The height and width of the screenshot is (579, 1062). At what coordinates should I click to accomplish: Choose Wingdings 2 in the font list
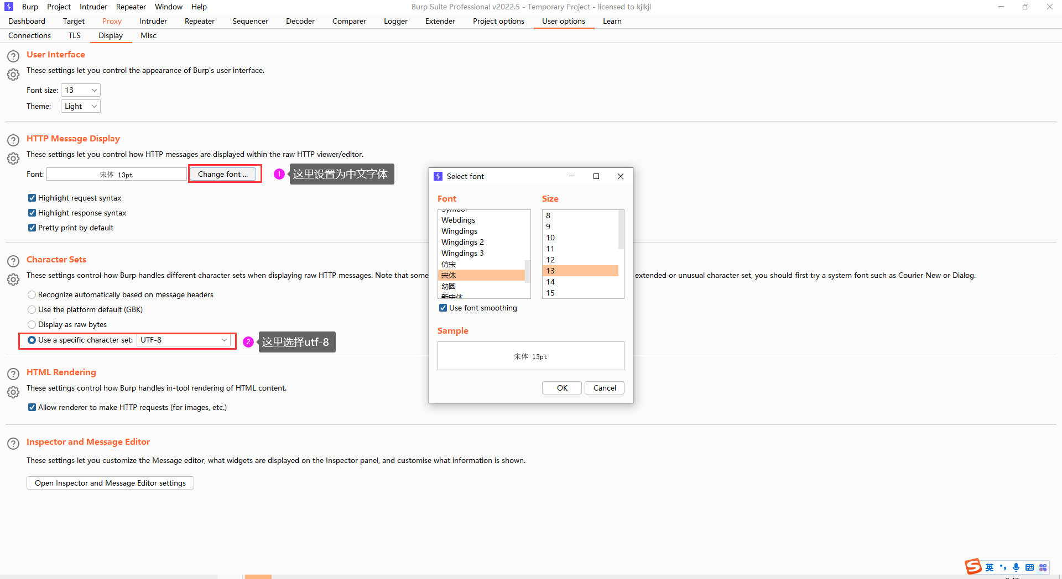coord(481,242)
